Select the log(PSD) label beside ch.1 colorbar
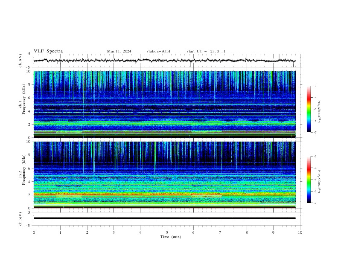338x261 pixels. 320,111
